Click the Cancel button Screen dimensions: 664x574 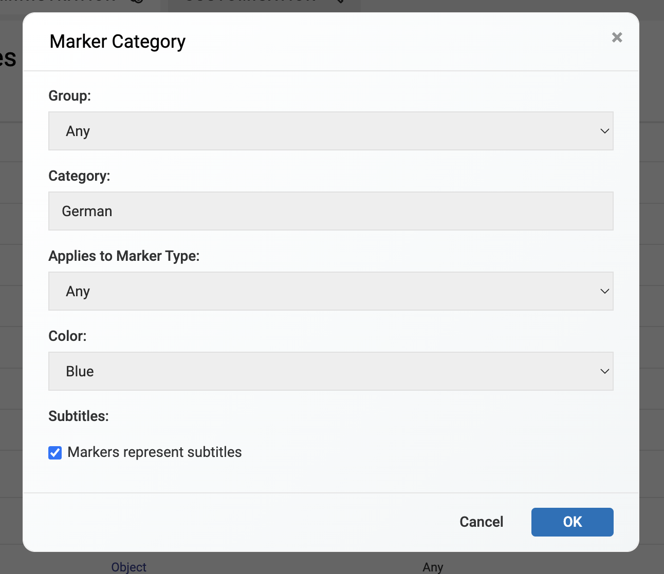(482, 522)
